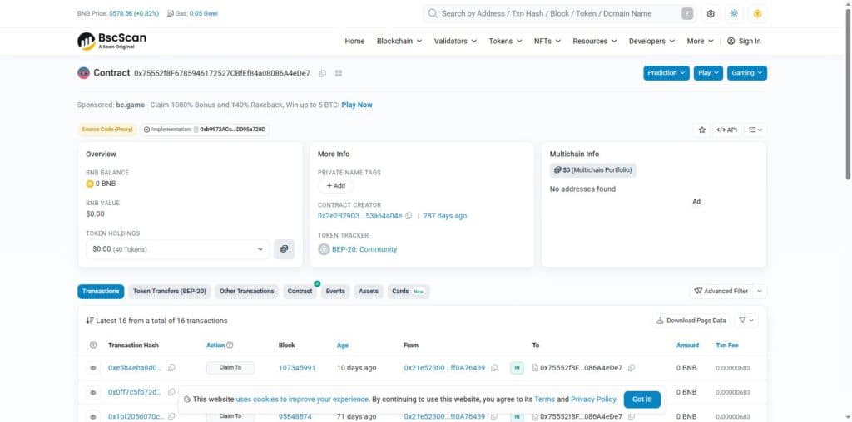View details eye for 0x0ff7c5fb72d row
Screen dimensions: 852x422
point(93,392)
